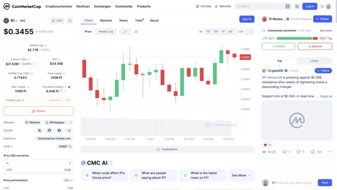Open the GitHub social link
Image resolution: width=337 pixels, height=190 pixels.
click(49, 131)
